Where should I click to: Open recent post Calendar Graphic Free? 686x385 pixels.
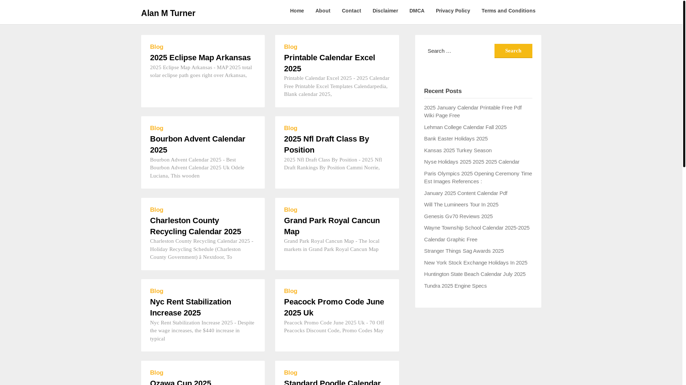tap(451, 240)
